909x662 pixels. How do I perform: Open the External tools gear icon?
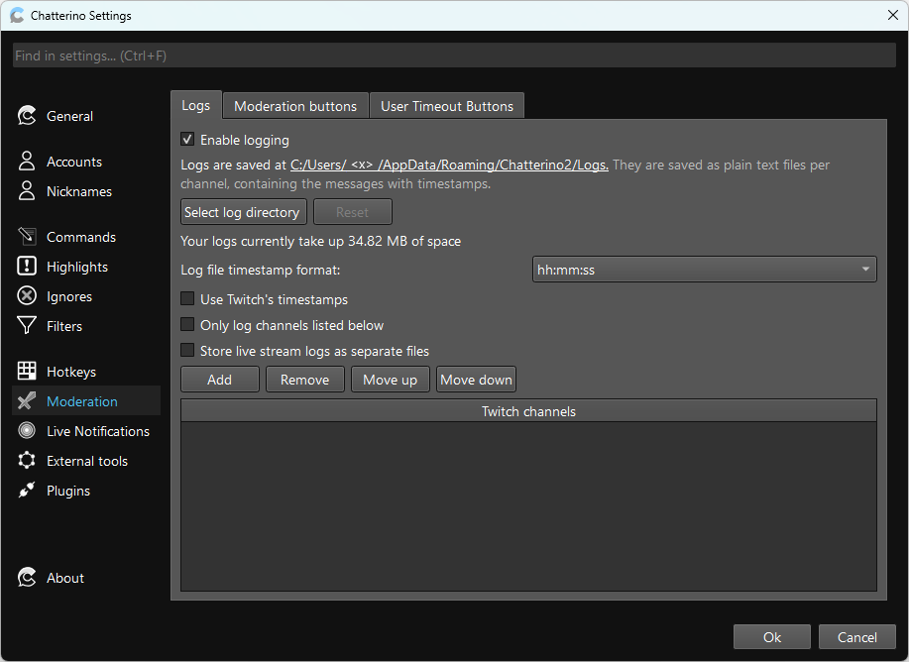tap(27, 460)
